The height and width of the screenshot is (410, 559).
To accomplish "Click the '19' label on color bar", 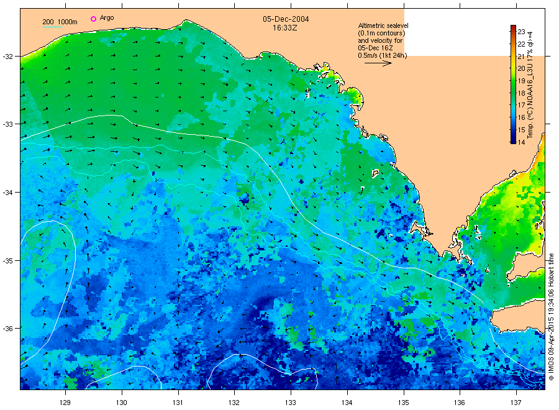I will pyautogui.click(x=521, y=81).
